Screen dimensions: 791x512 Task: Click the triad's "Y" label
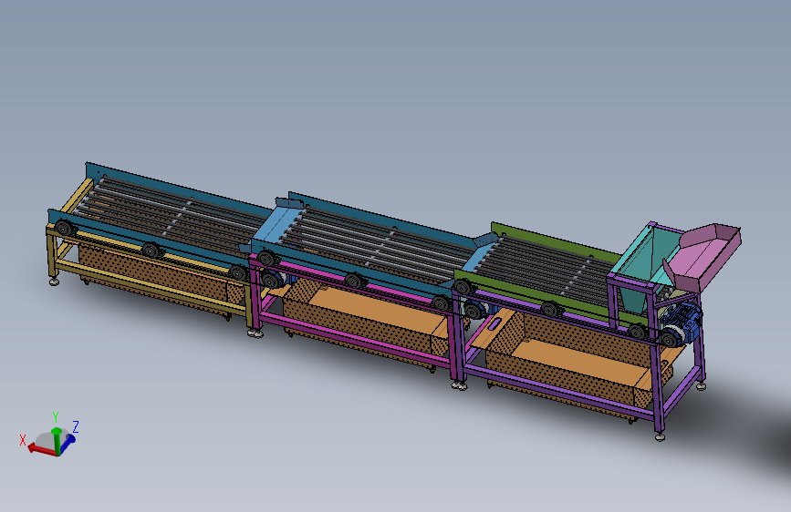click(x=56, y=417)
